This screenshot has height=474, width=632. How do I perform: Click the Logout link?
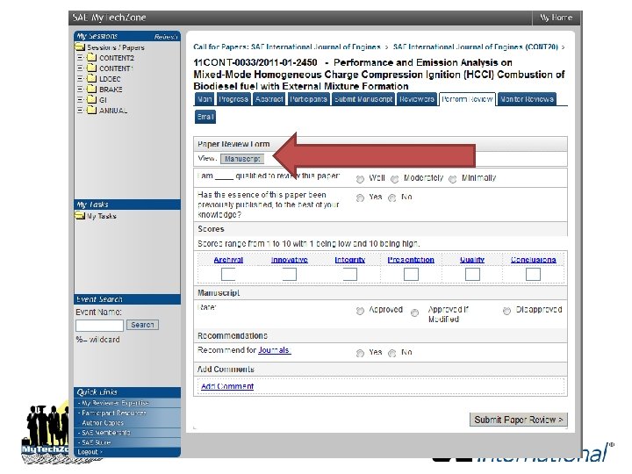[x=90, y=452]
